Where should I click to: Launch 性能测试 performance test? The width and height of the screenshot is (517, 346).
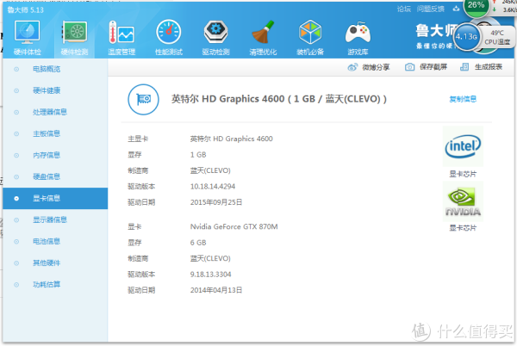pos(169,36)
